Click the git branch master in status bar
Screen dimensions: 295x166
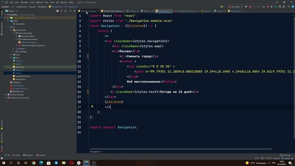click(x=286, y=158)
